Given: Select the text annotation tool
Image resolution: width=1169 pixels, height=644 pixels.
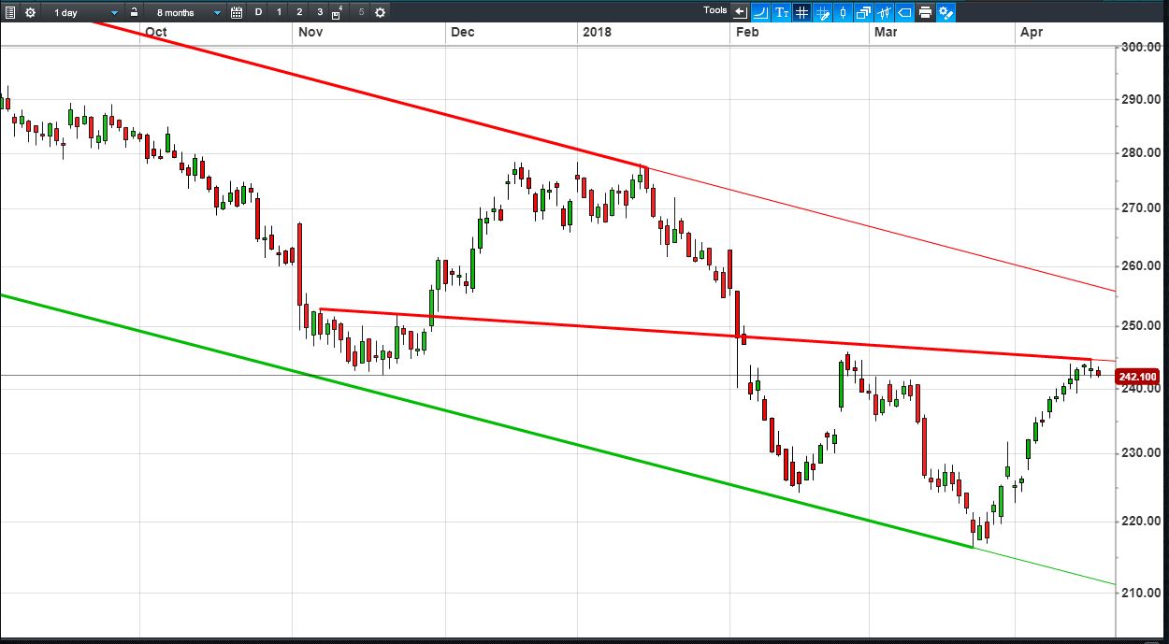Looking at the screenshot, I should tap(781, 12).
